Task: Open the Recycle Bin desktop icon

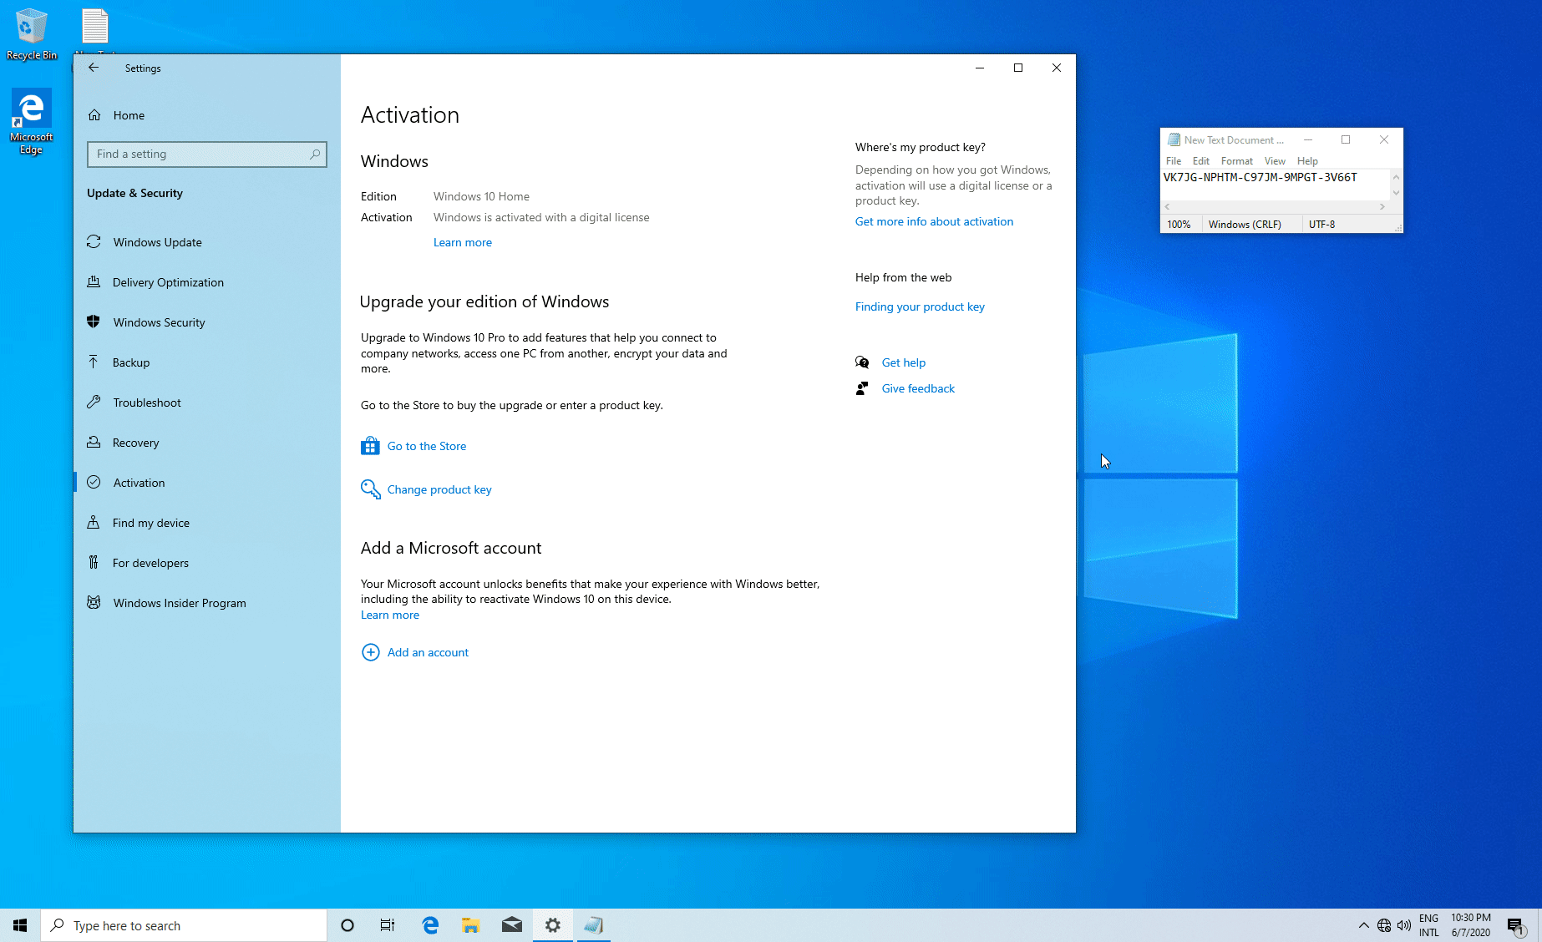Action: (32, 33)
